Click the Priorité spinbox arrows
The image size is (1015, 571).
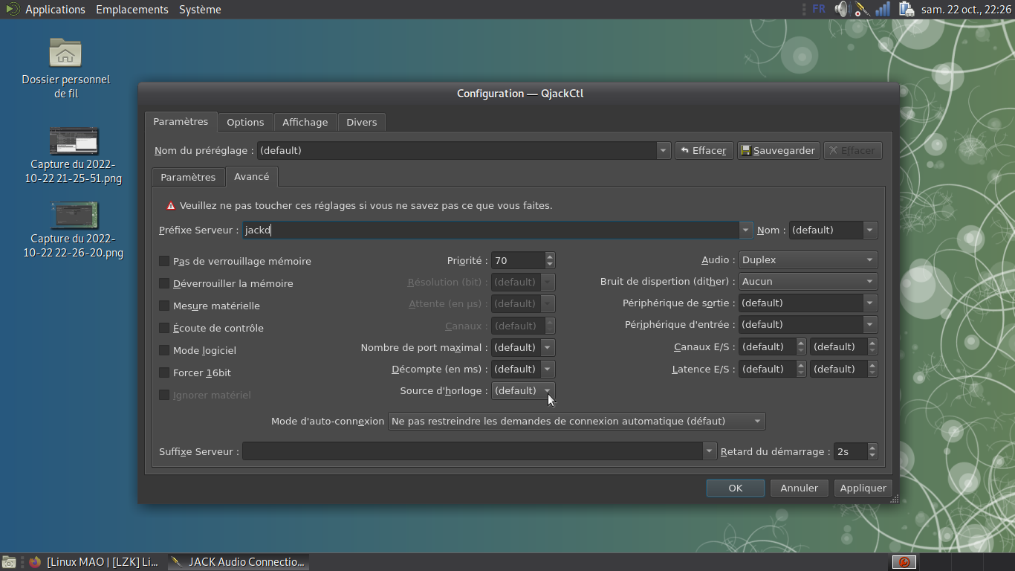(x=550, y=260)
